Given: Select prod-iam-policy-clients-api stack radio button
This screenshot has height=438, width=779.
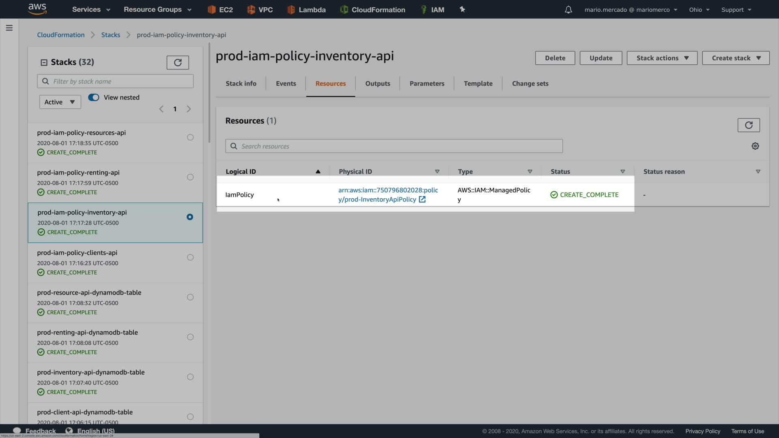Looking at the screenshot, I should coord(190,257).
